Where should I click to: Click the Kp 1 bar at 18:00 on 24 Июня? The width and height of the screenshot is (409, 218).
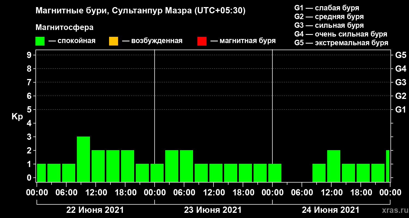363,173
